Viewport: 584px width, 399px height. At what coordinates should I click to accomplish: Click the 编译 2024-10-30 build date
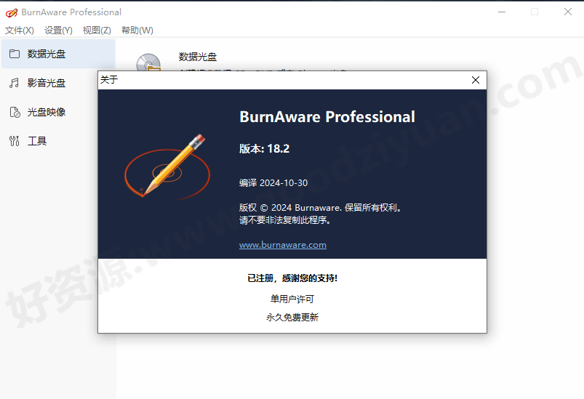pos(273,182)
